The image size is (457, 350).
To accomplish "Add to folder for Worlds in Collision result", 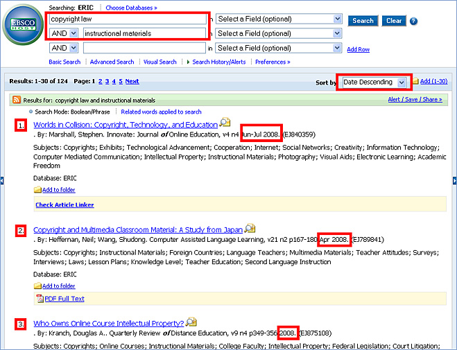I will (x=58, y=190).
